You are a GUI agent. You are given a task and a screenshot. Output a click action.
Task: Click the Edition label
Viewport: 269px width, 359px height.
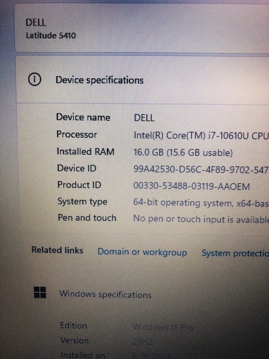tap(73, 325)
